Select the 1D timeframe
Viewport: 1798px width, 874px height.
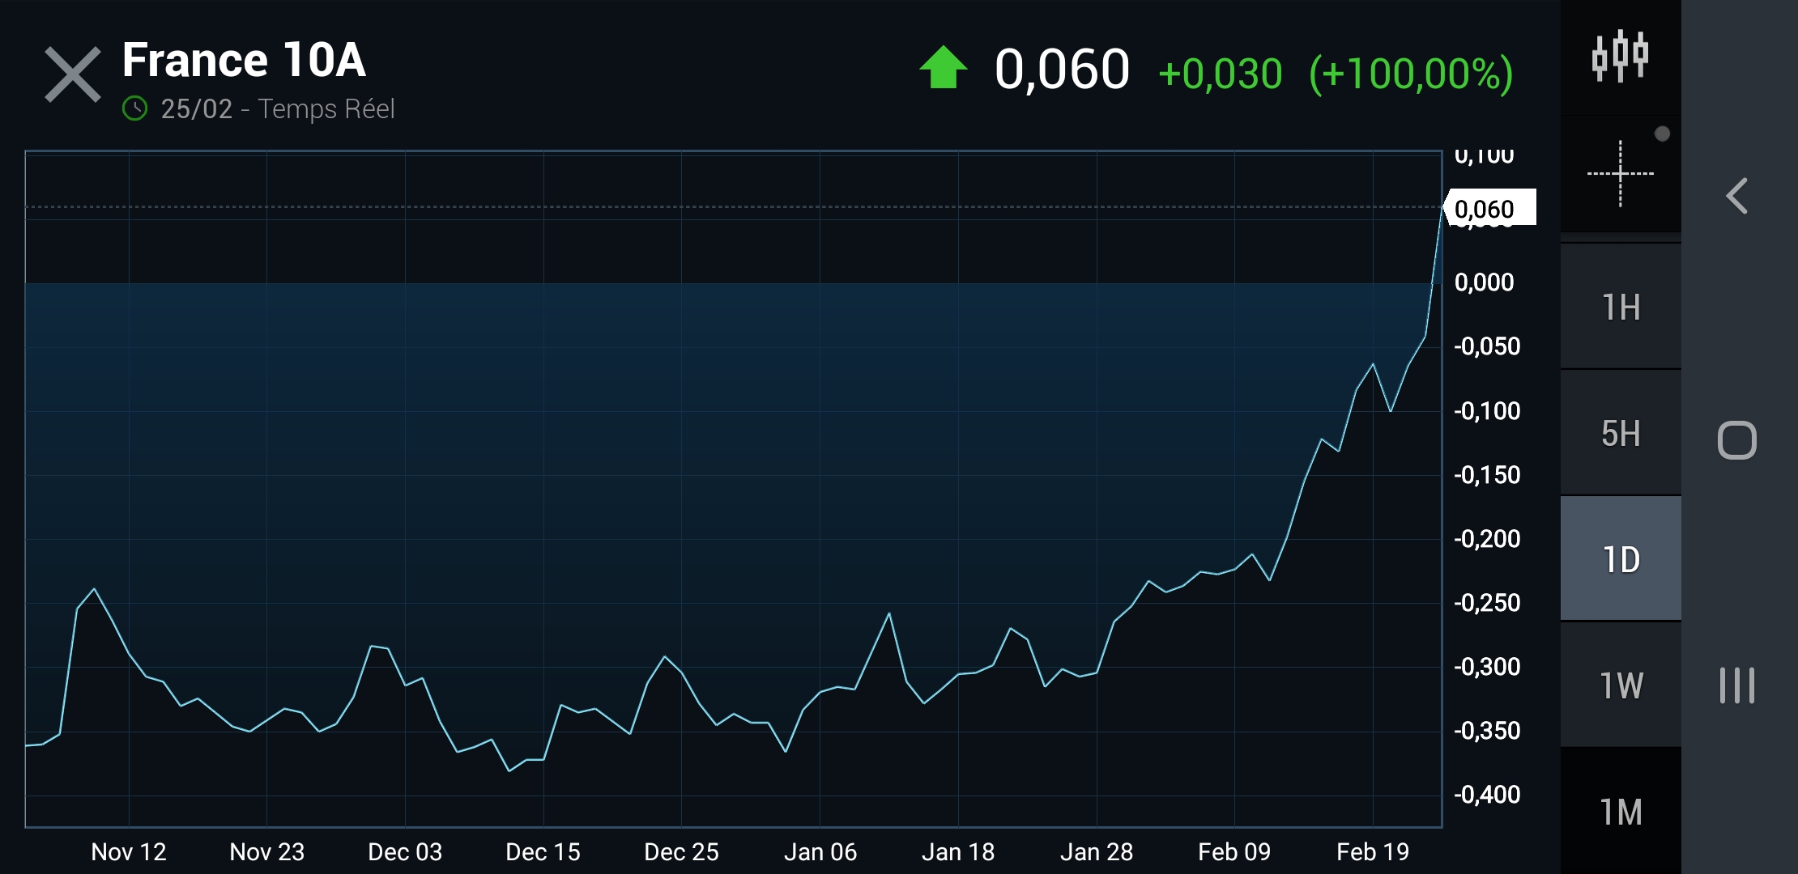(1621, 559)
